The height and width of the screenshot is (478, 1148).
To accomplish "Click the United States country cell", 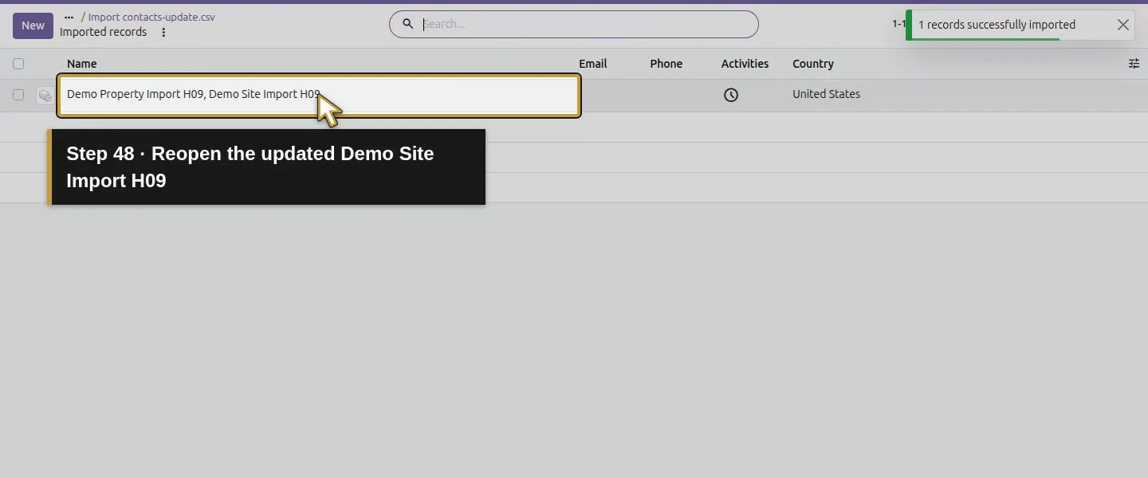I will click(826, 94).
